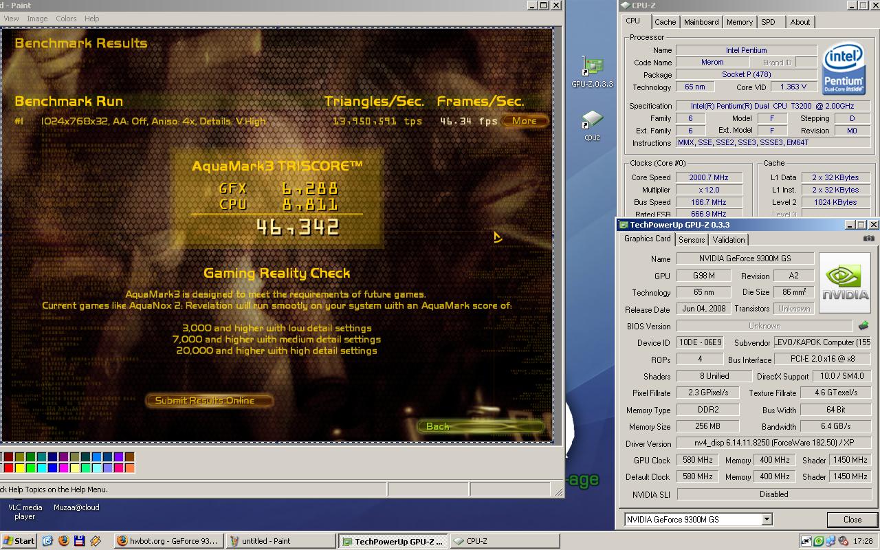
Task: Click the Start button
Action: 19,541
